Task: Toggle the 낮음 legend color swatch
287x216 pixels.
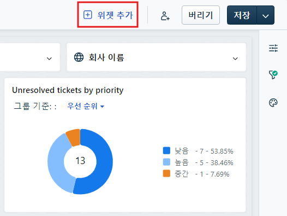Action: tap(166, 150)
